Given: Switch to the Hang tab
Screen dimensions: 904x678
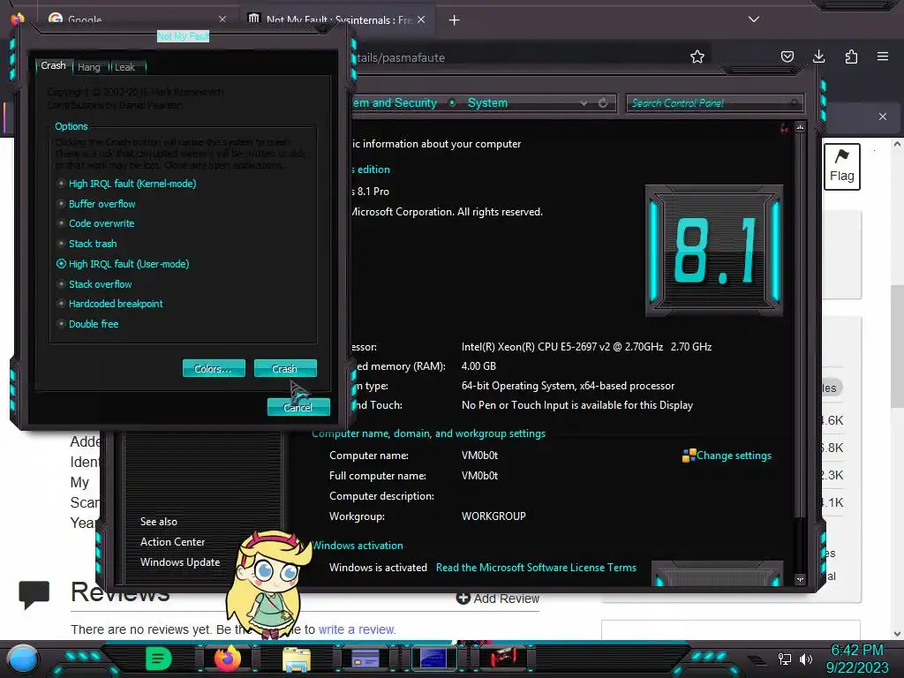Looking at the screenshot, I should (89, 67).
